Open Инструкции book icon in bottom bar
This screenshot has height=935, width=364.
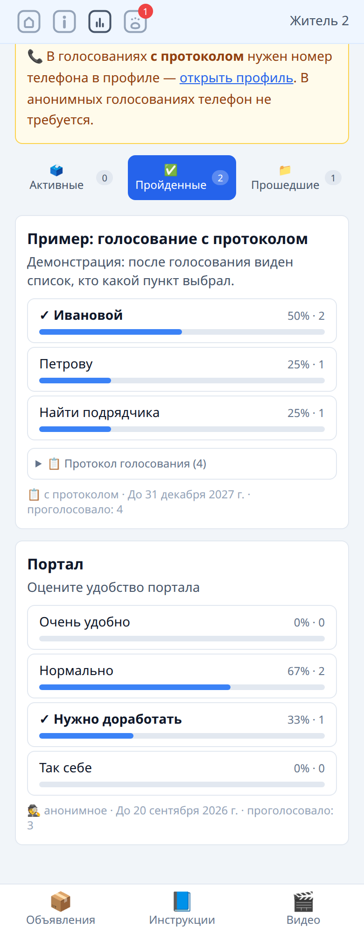click(x=182, y=901)
